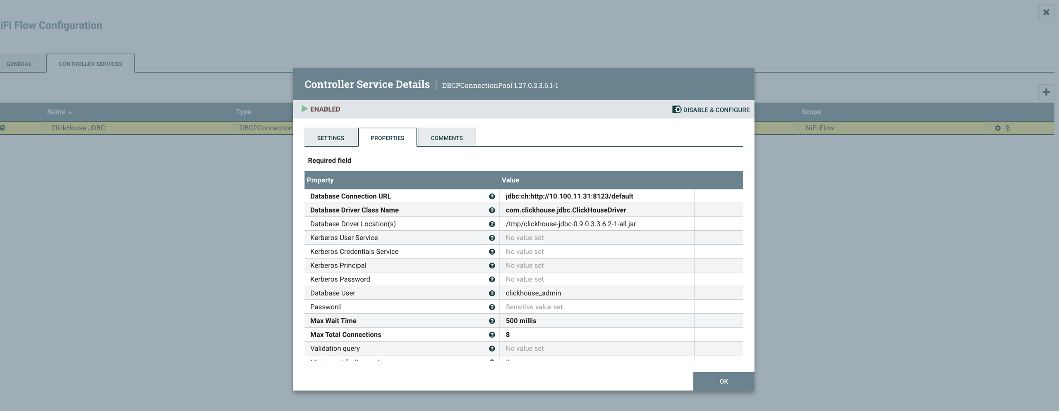
Task: Select the com.clickhouse.jdbc.ClickHouseDriver value
Action: click(x=566, y=210)
